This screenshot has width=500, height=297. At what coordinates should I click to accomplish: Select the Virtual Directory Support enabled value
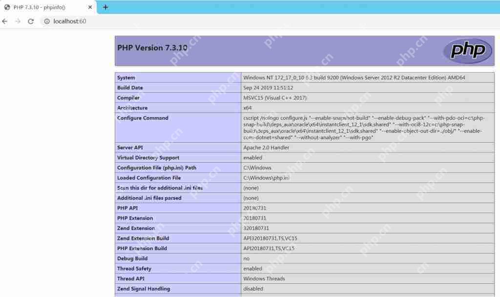click(x=251, y=157)
